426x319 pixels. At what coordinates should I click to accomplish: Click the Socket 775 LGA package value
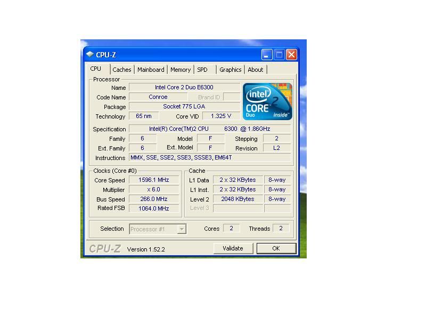184,106
